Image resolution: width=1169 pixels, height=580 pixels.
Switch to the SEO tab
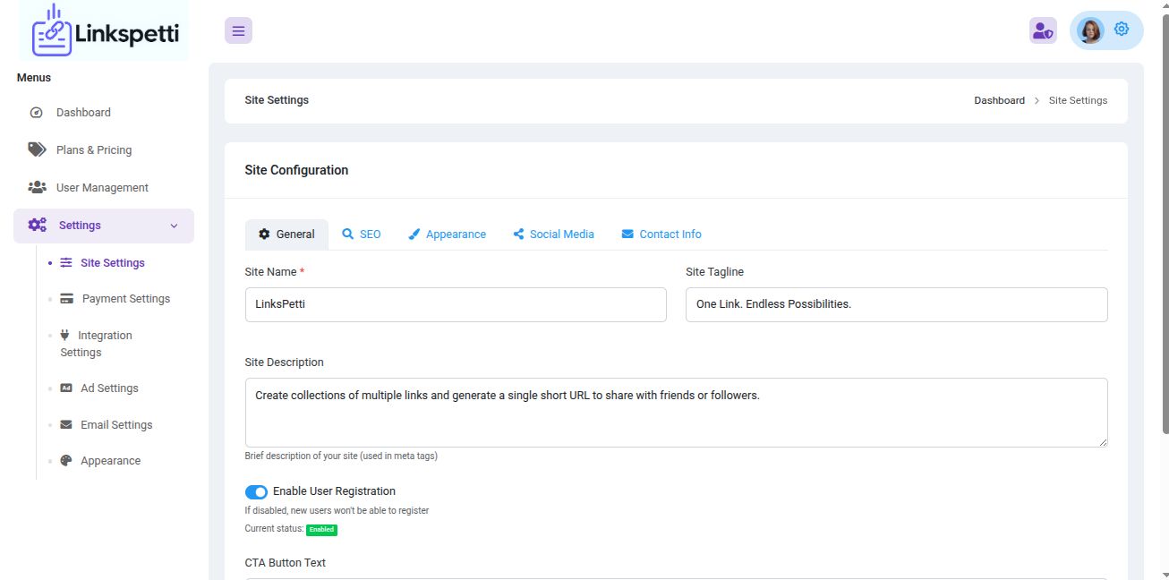(x=362, y=235)
